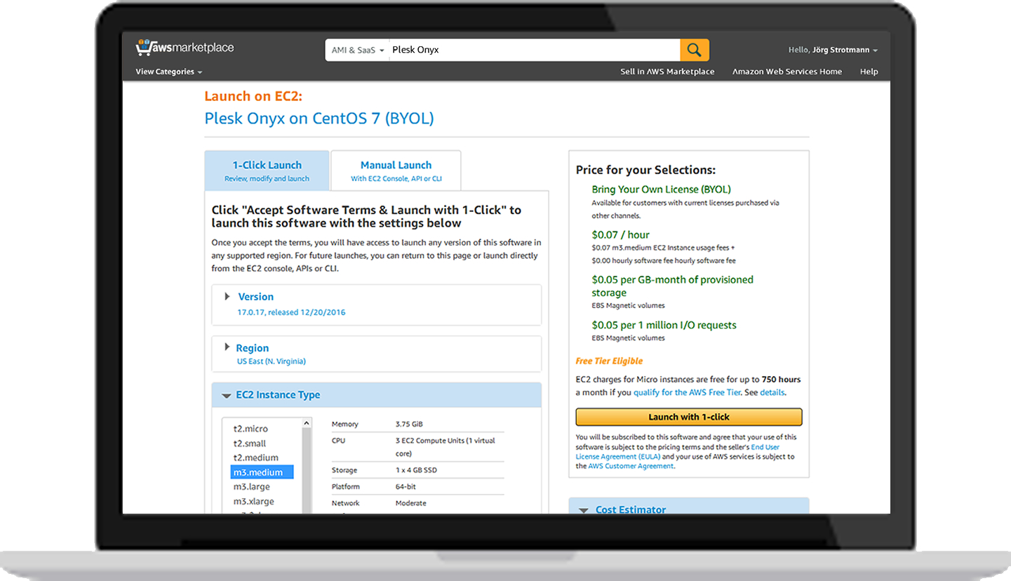Click the US East (N. Virginia) region text

(271, 361)
